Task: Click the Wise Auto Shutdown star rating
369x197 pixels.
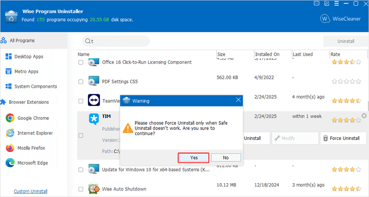Action: (x=346, y=189)
